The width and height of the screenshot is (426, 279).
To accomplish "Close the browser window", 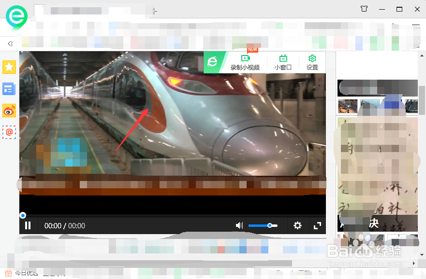I will point(417,9).
